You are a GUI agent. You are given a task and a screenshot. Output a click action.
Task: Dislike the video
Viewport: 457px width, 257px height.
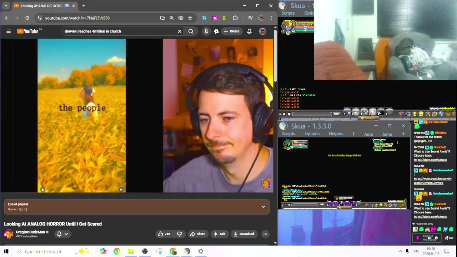[180, 234]
